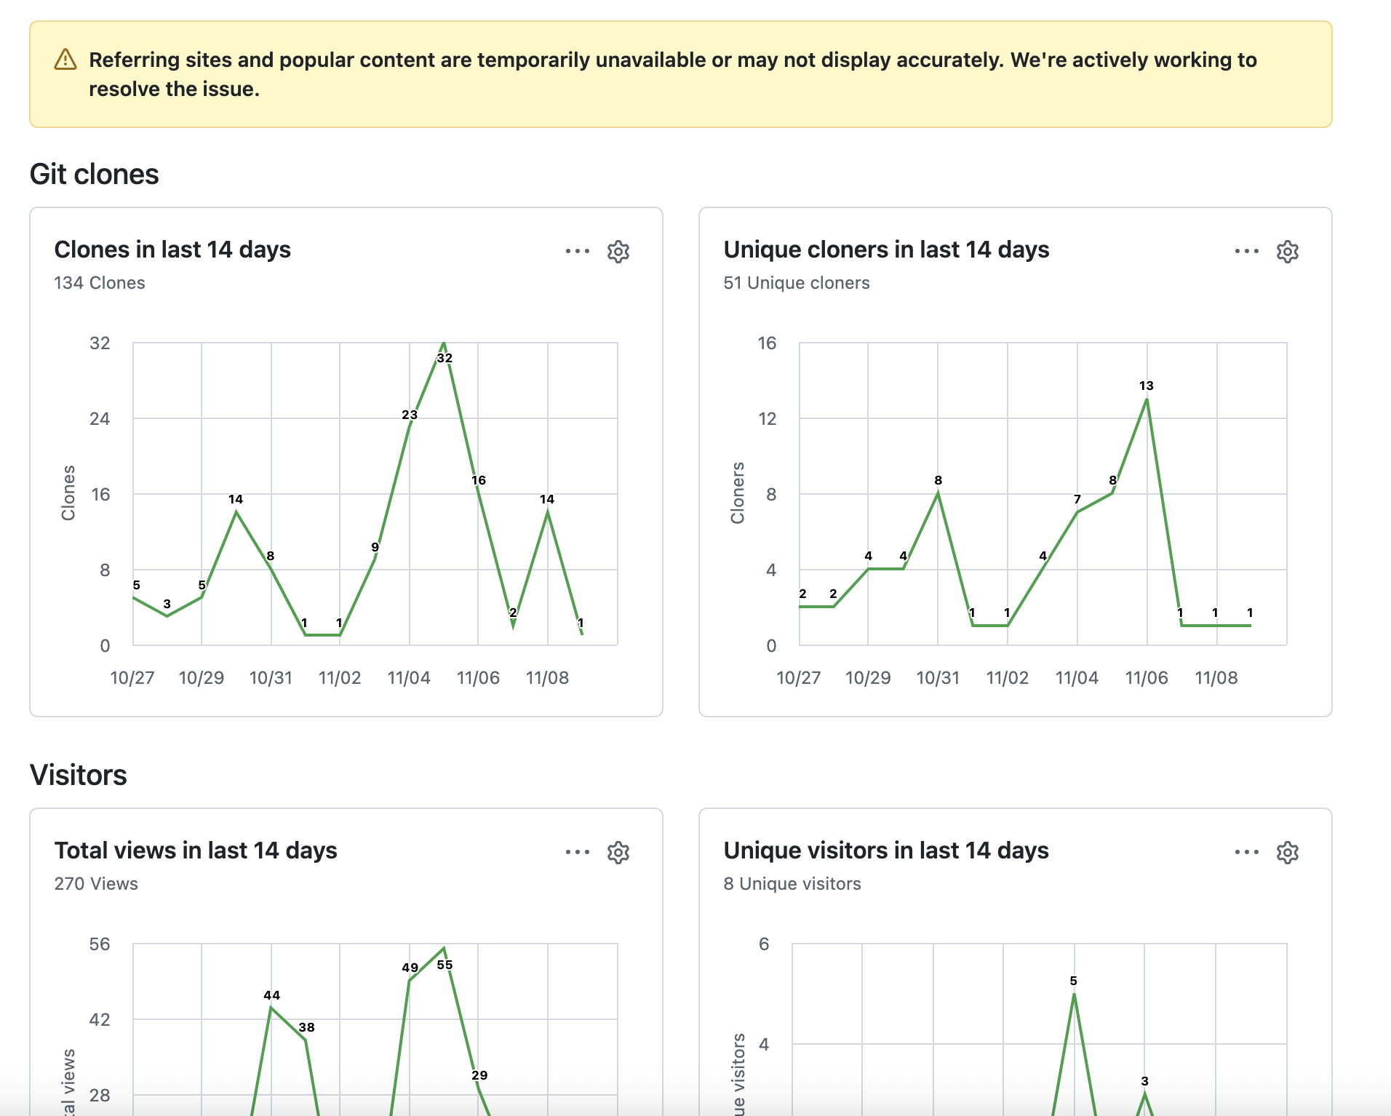Click the 5 peak on Unique visitors chart

coord(1074,995)
